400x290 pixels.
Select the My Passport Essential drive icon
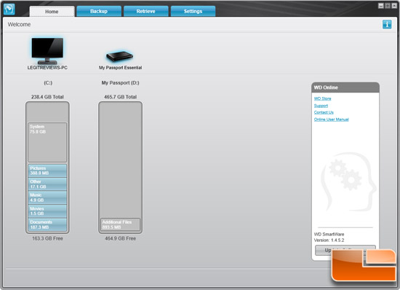120,56
